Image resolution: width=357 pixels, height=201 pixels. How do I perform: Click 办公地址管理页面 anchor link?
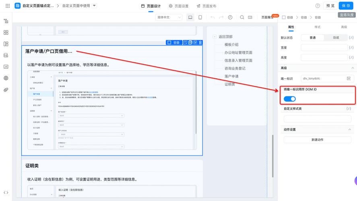pyautogui.click(x=238, y=53)
